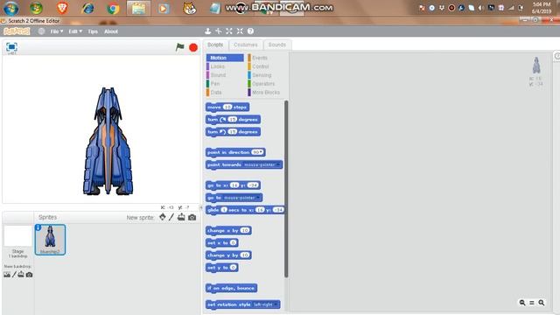Screen dimensions: 560x315
Task: Click x field in go to x y block
Action: 234,185
